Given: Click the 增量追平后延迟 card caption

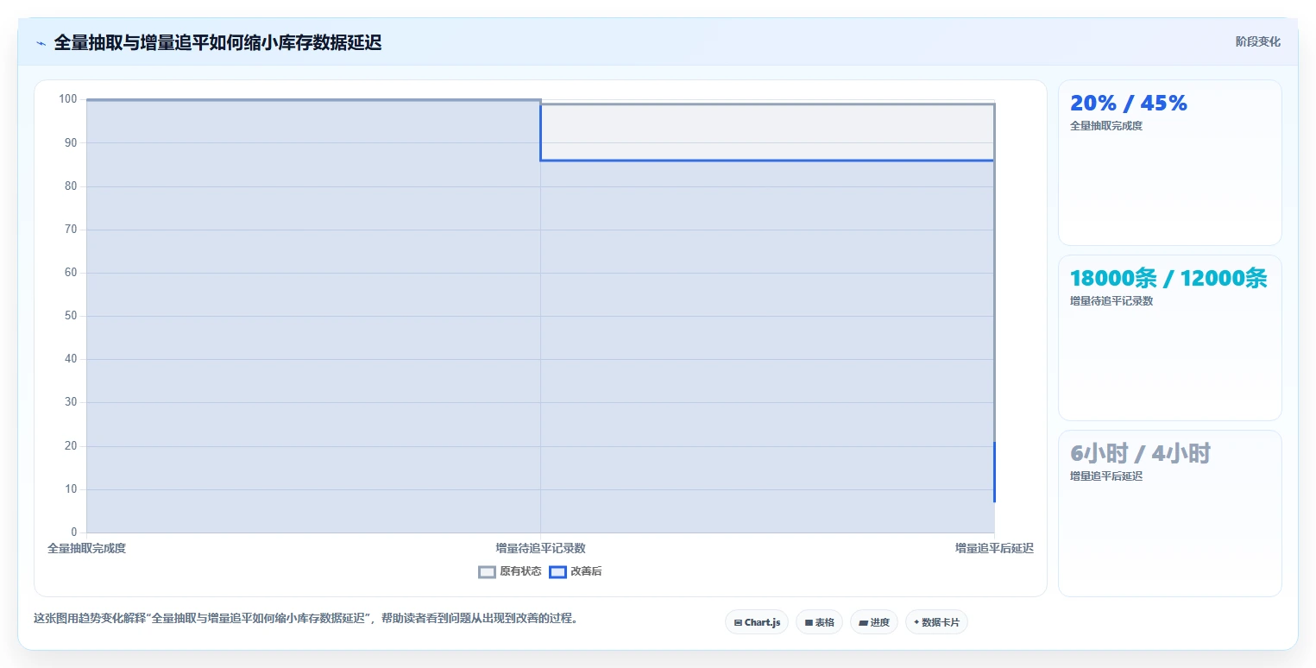Looking at the screenshot, I should (x=1105, y=476).
